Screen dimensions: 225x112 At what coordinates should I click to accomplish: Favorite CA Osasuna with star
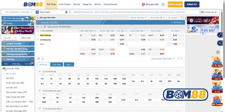(x=38, y=40)
